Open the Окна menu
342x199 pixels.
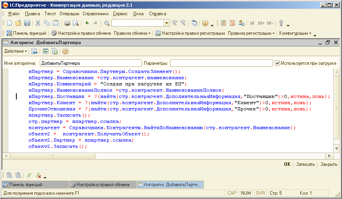(138, 14)
